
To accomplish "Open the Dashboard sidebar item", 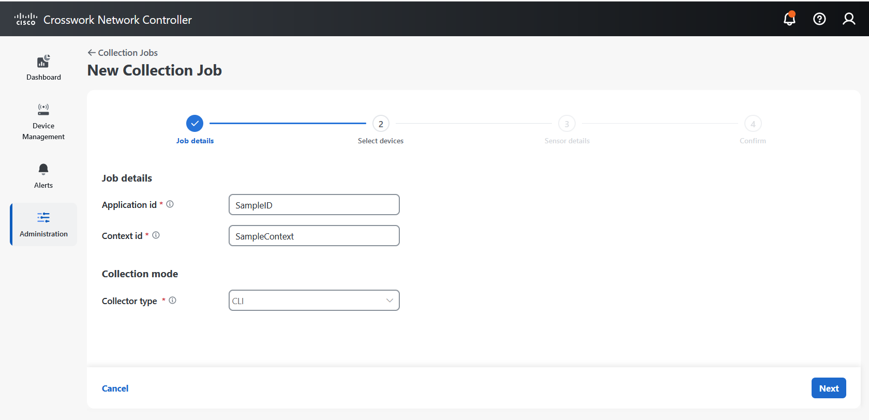I will [43, 68].
